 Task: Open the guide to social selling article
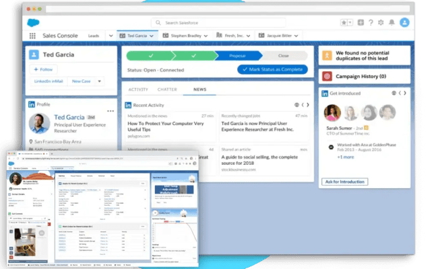point(259,160)
